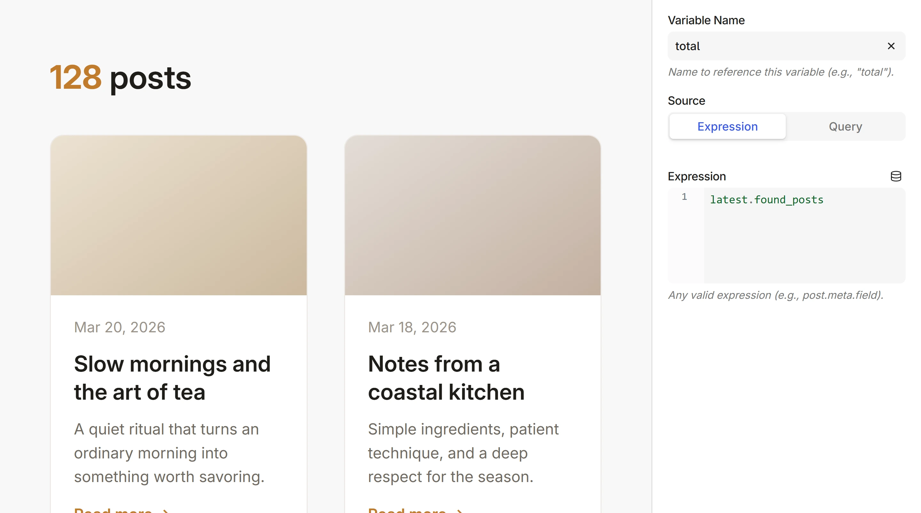The width and height of the screenshot is (921, 513).
Task: Click the 'Variable Name' field label
Action: (706, 20)
